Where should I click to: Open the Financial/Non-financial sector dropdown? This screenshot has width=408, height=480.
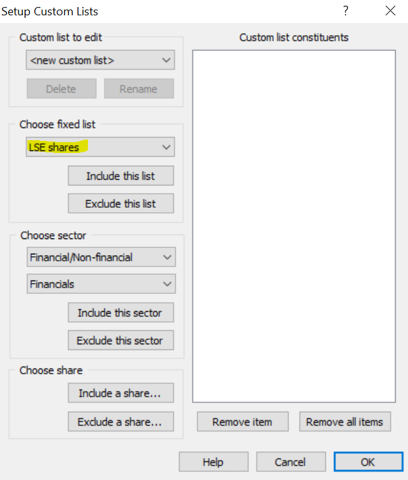(101, 257)
